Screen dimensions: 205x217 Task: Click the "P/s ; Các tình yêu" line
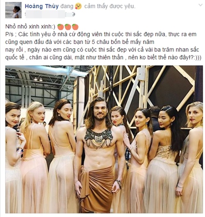[x=101, y=34]
